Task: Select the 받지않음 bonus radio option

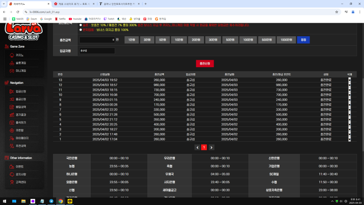Action: coord(81,30)
